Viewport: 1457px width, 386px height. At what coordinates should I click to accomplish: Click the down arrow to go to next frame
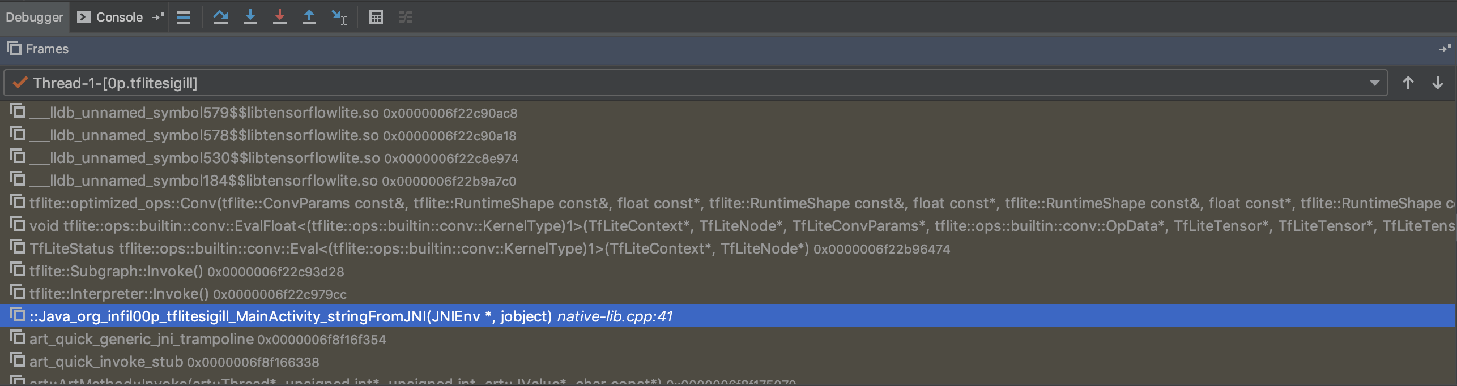tap(1438, 83)
